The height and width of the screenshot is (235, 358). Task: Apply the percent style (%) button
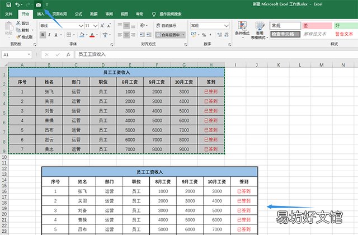coord(204,35)
